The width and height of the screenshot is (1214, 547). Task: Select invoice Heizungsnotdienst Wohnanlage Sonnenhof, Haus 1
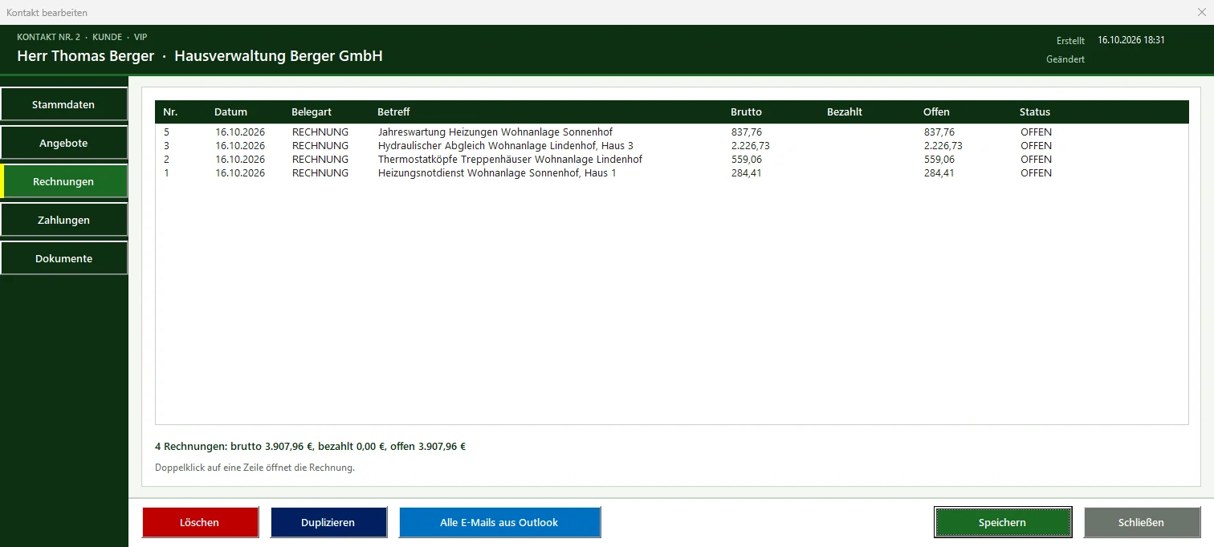pyautogui.click(x=671, y=173)
